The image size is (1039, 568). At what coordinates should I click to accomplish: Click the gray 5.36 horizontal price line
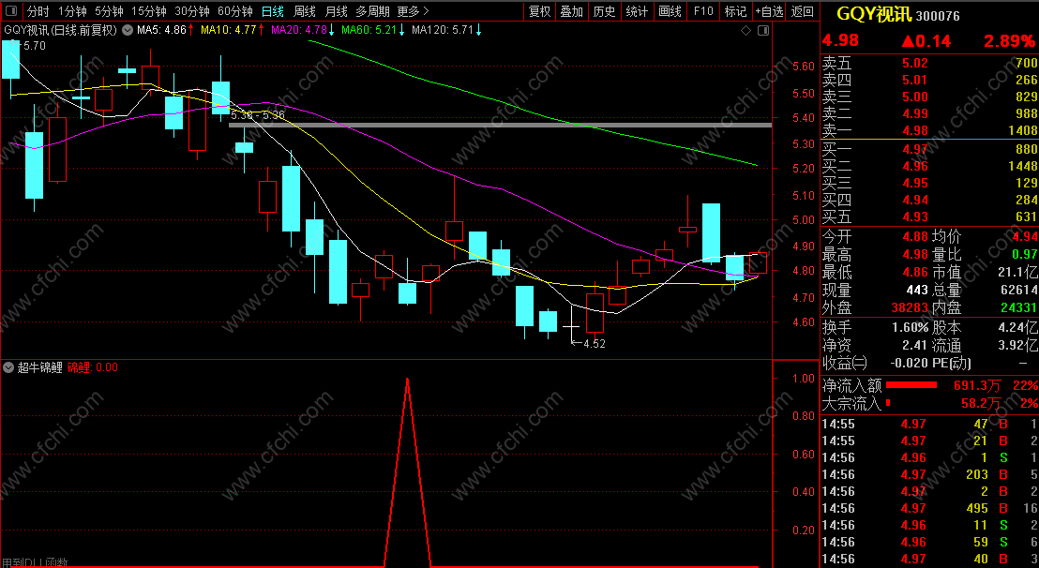point(501,125)
